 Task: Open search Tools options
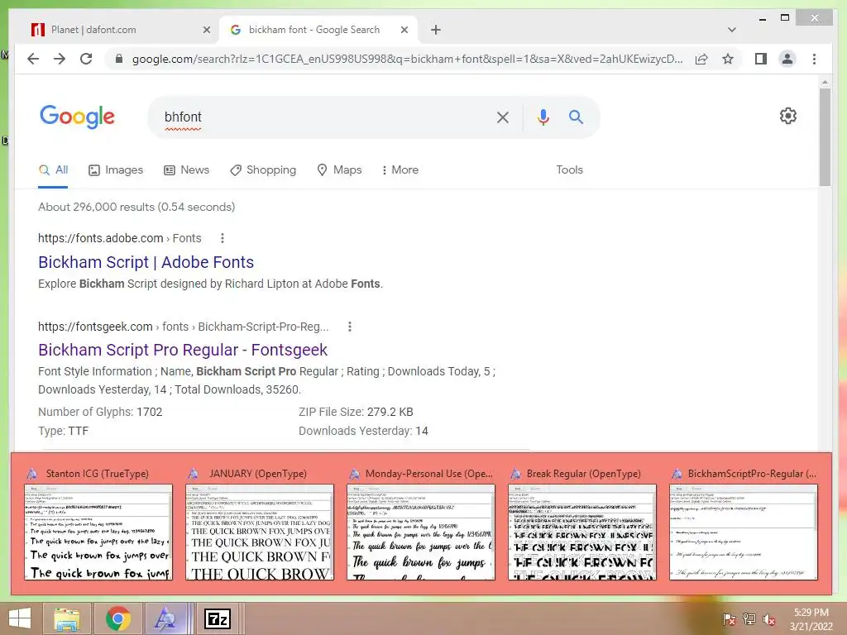click(x=569, y=170)
